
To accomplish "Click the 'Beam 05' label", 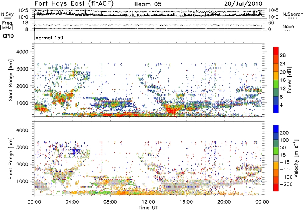I will (148, 4).
